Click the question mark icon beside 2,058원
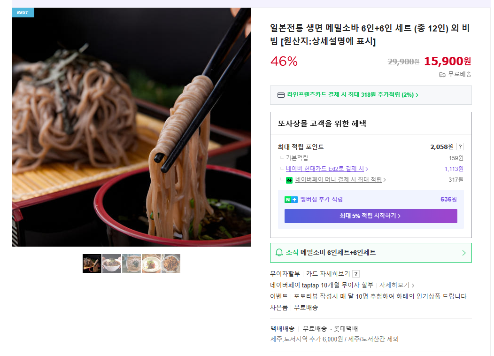 tap(460, 147)
